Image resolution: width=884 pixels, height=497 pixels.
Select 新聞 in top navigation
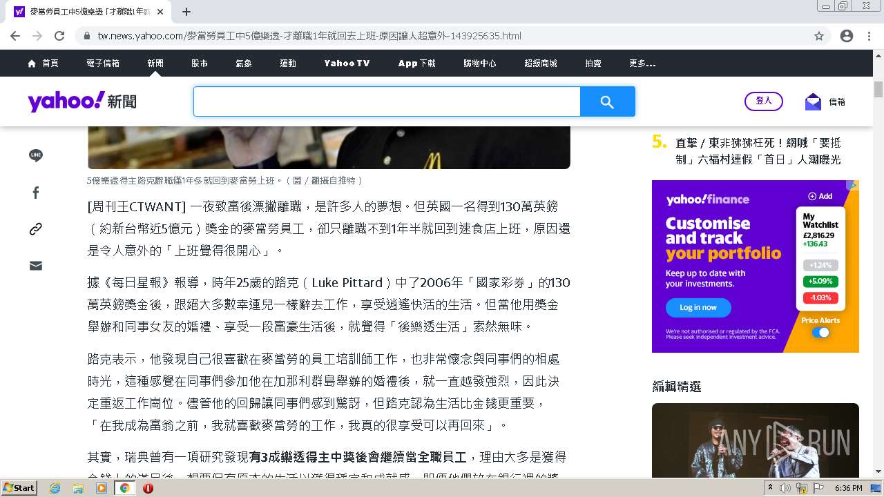155,63
